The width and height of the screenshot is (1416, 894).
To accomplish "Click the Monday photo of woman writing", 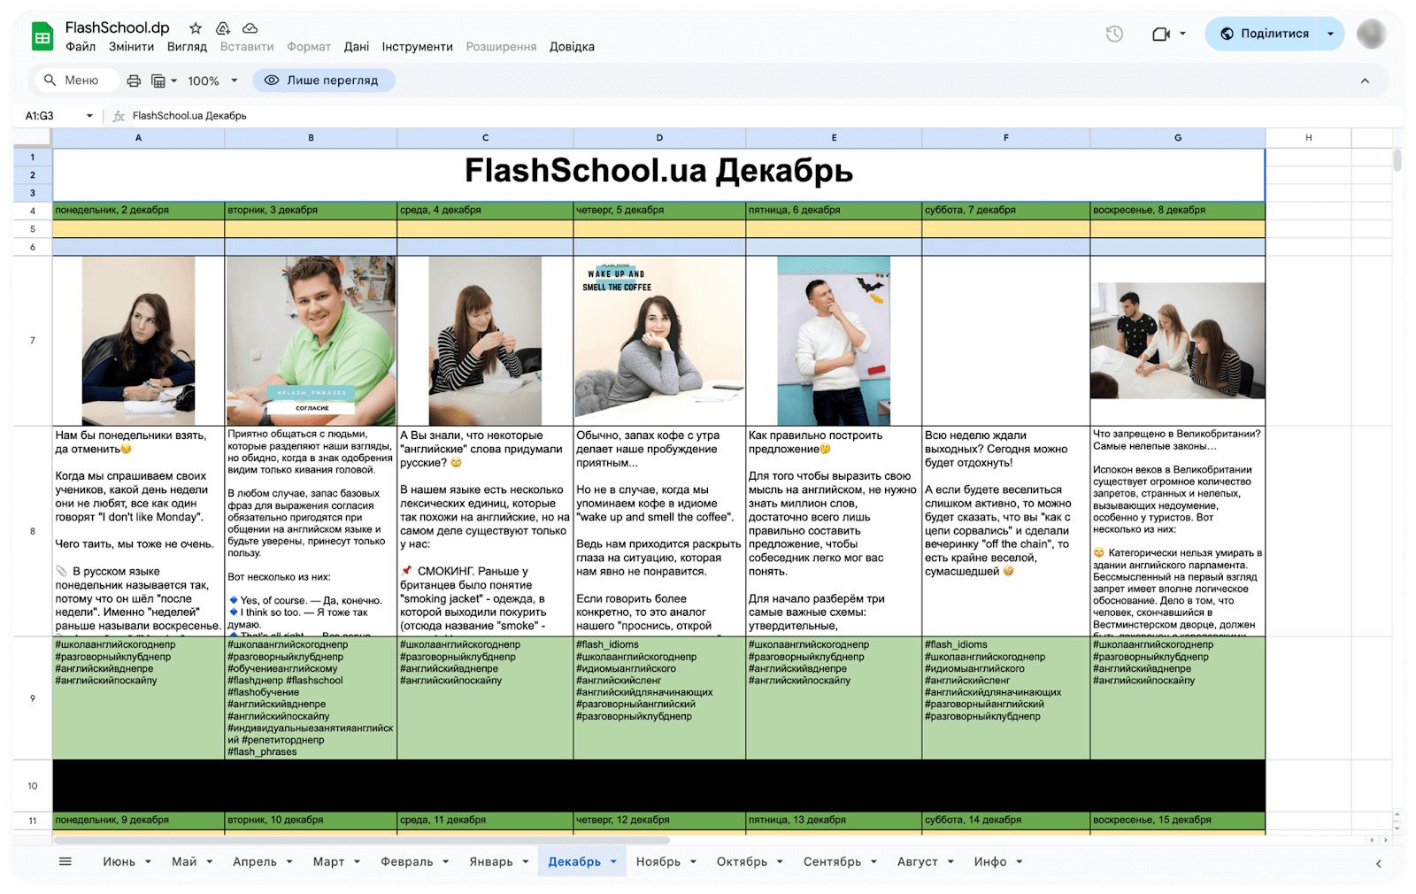I will coord(138,341).
